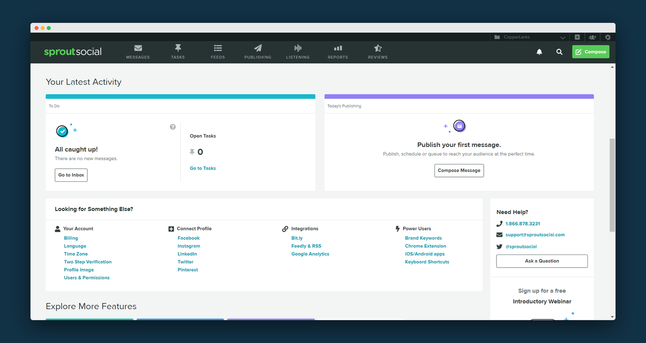
Task: Click the scrollbar up arrow
Action: (x=612, y=67)
